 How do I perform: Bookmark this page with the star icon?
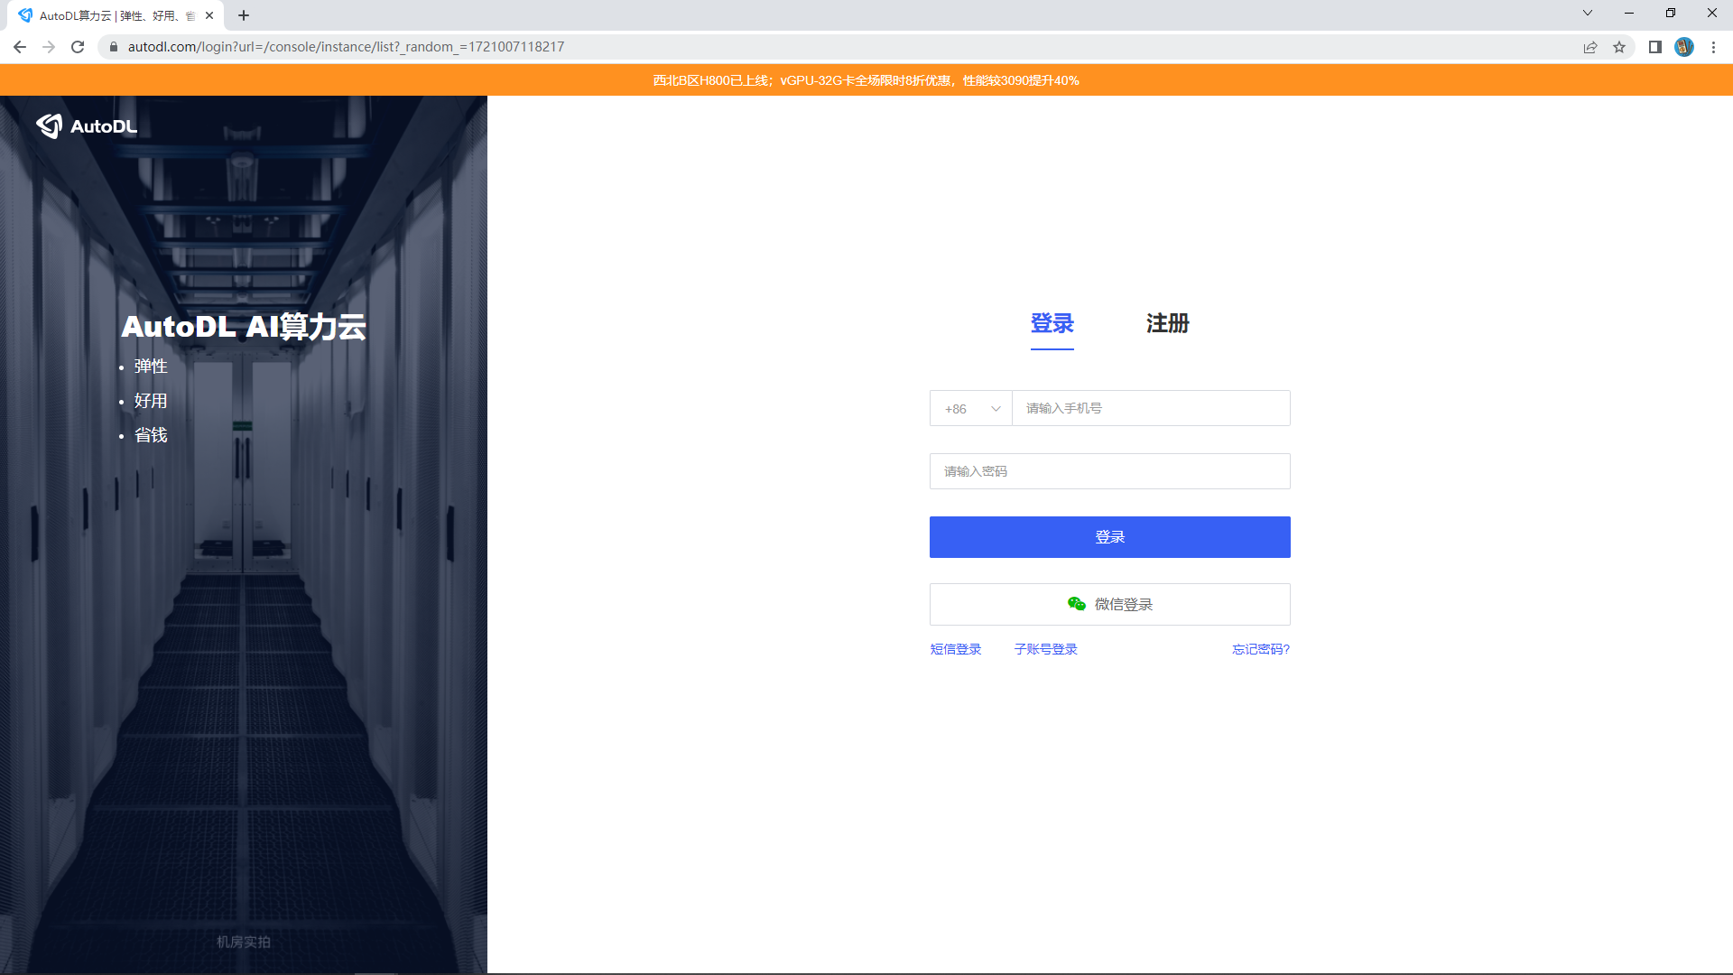pos(1619,47)
